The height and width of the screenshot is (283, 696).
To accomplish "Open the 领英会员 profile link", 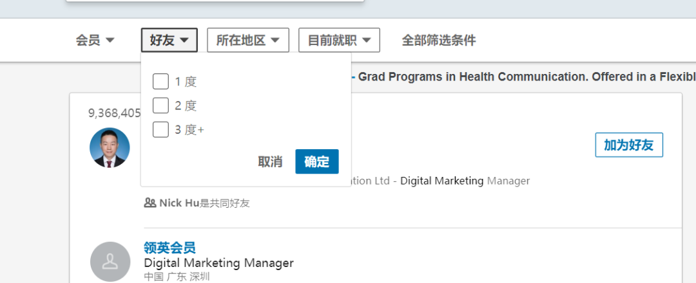I will [169, 248].
